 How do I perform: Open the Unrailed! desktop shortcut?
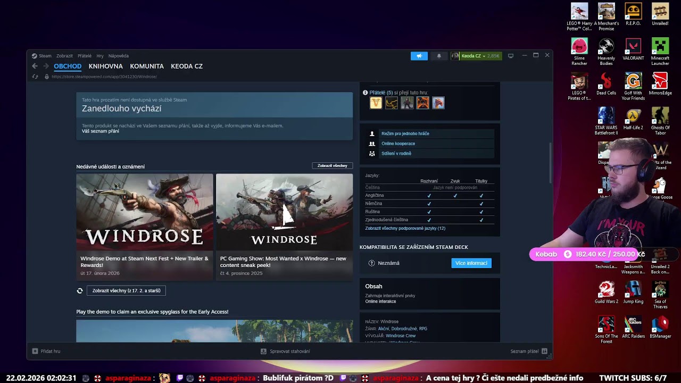pyautogui.click(x=660, y=14)
